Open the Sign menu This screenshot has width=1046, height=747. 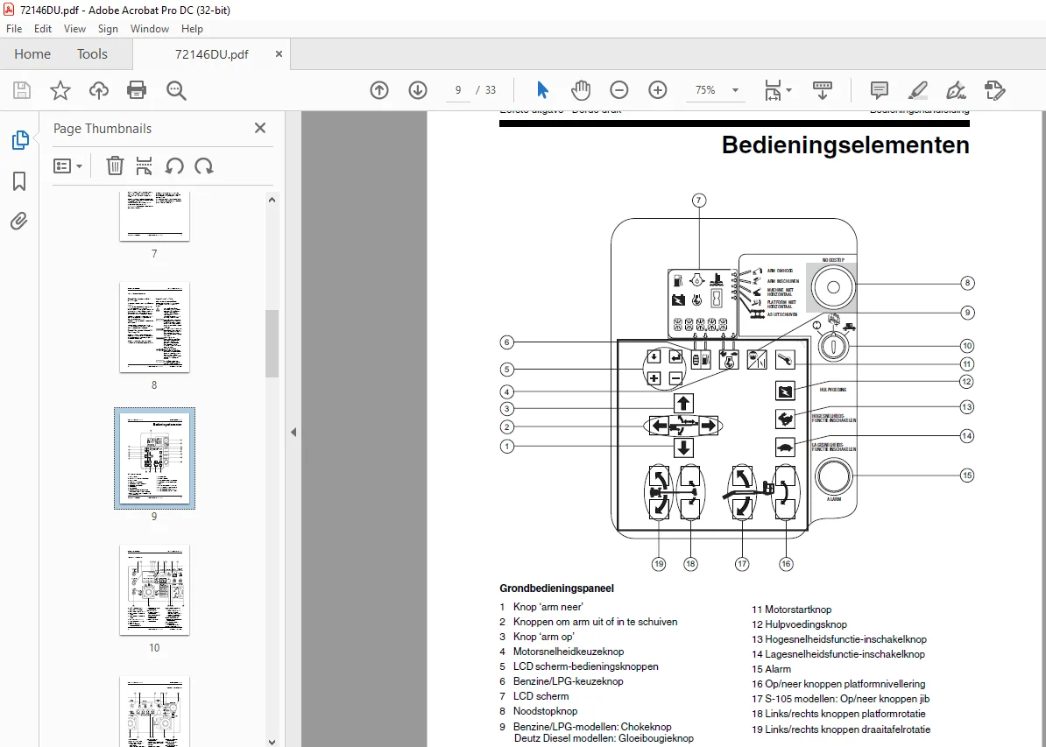pyautogui.click(x=108, y=29)
